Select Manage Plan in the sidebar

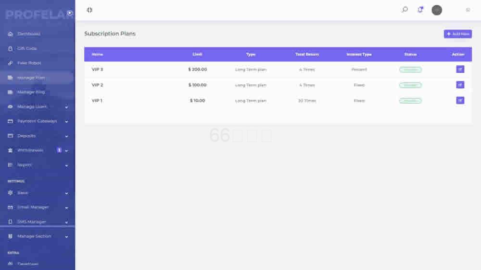pyautogui.click(x=31, y=78)
